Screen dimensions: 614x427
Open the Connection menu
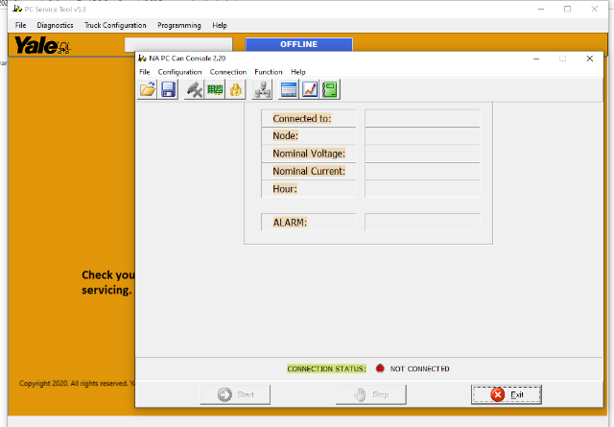tap(227, 72)
